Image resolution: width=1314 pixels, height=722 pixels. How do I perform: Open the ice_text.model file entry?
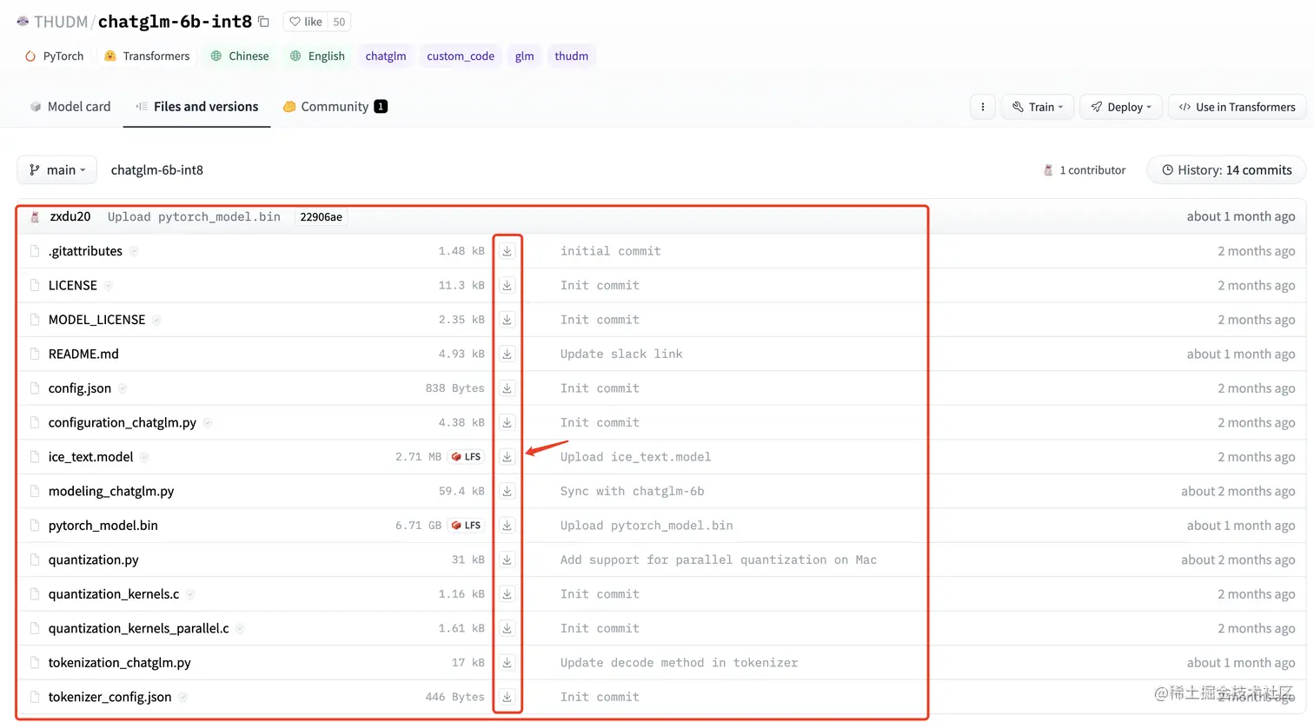91,457
